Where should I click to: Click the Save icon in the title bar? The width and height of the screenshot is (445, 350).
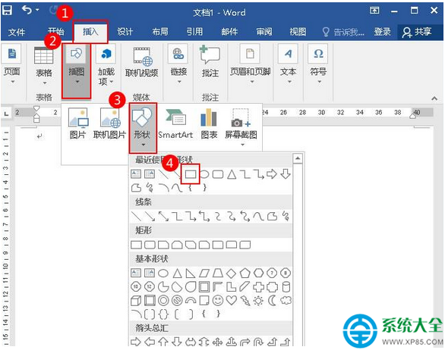coord(7,11)
